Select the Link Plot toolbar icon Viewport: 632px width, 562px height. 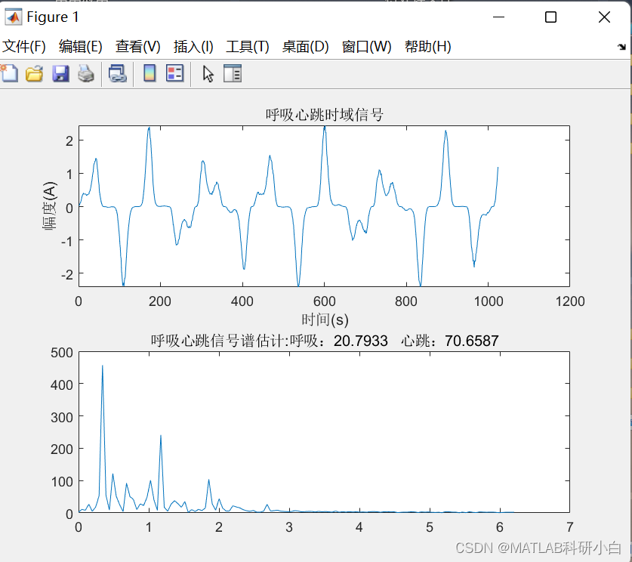[x=117, y=73]
